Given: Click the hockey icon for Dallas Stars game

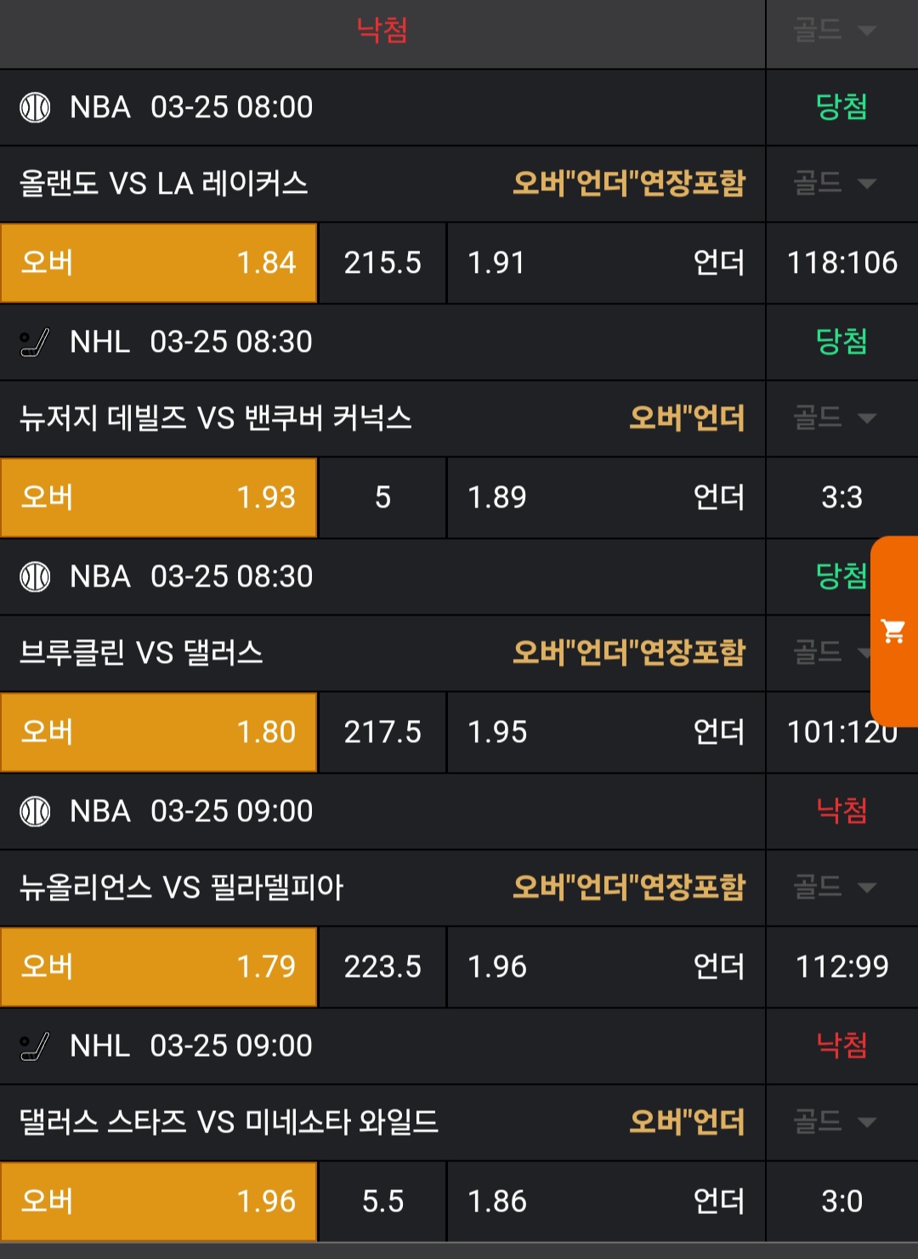Looking at the screenshot, I should [x=35, y=1046].
